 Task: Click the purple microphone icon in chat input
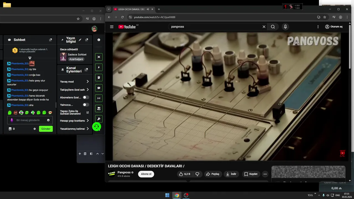click(12, 120)
